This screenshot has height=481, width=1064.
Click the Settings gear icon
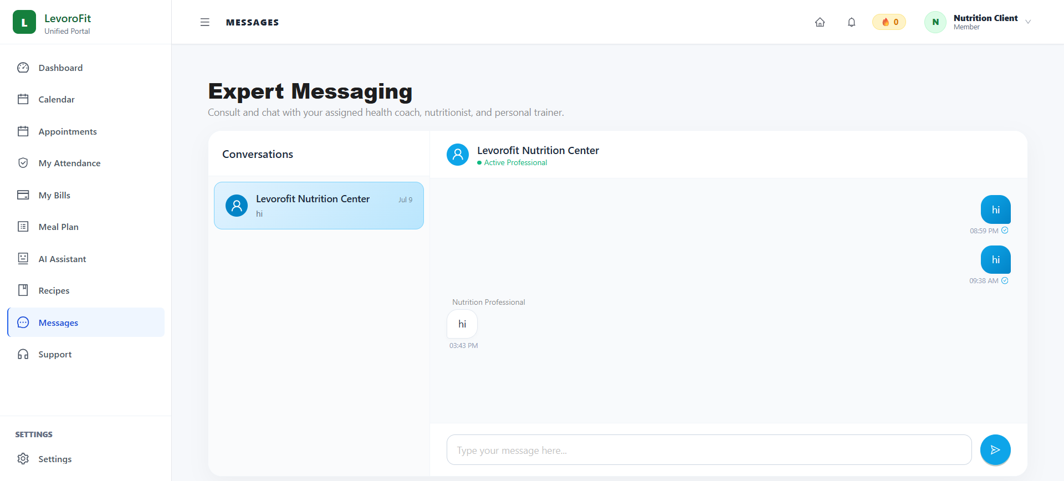point(23,459)
